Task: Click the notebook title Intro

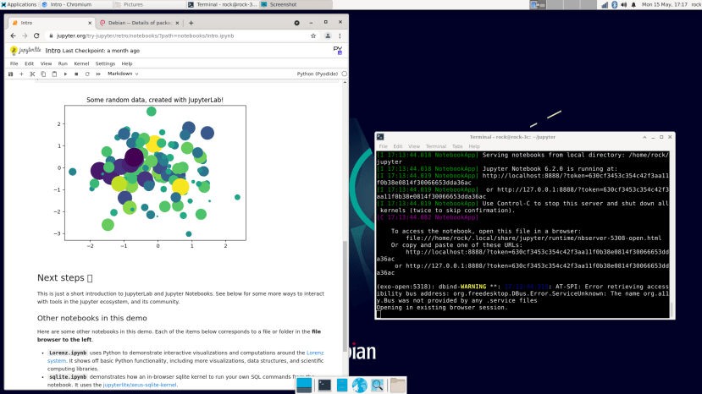Action: click(53, 51)
